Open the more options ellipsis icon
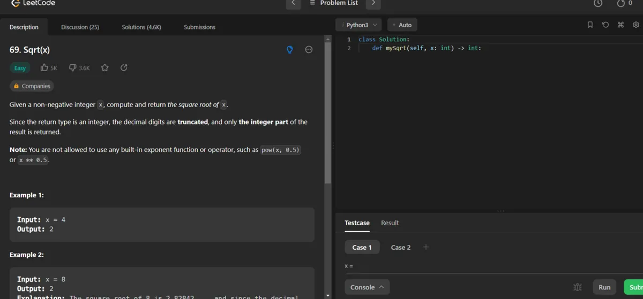 (x=309, y=50)
